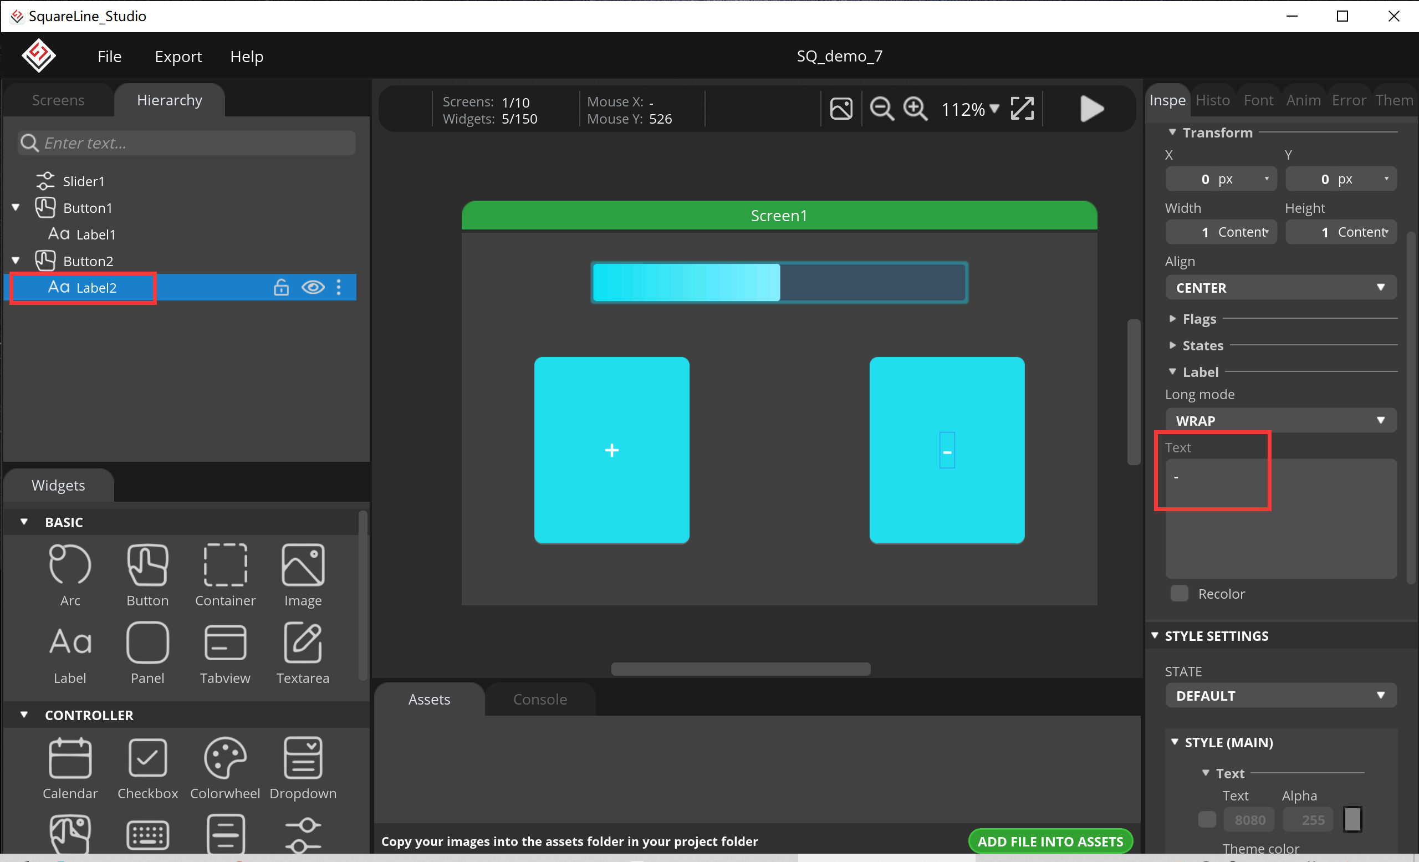This screenshot has height=862, width=1419.
Task: Click the image/asset import icon
Action: pos(841,110)
